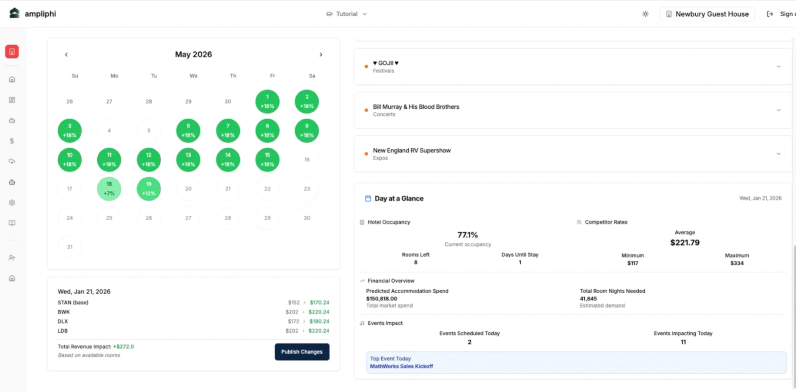Toggle light mode with the sun icon
This screenshot has width=796, height=392.
[645, 14]
